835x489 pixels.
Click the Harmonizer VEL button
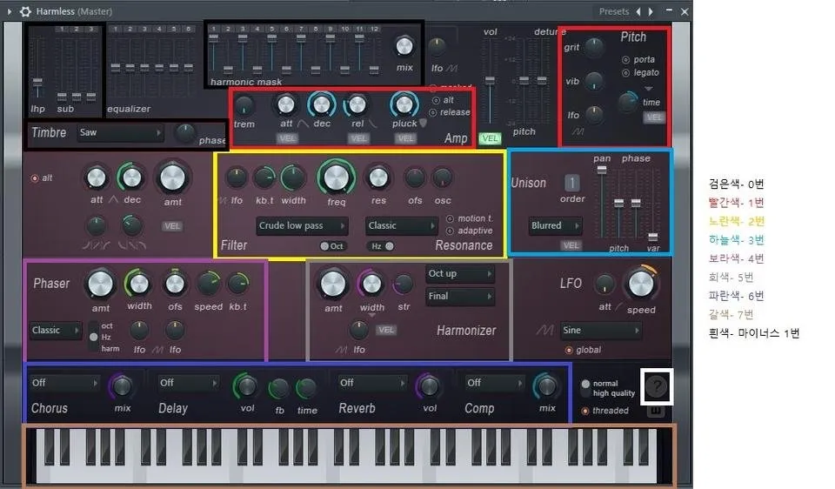pos(386,331)
